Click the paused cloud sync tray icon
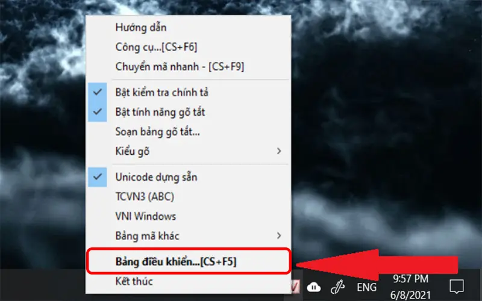The width and height of the screenshot is (482, 301). (x=314, y=287)
